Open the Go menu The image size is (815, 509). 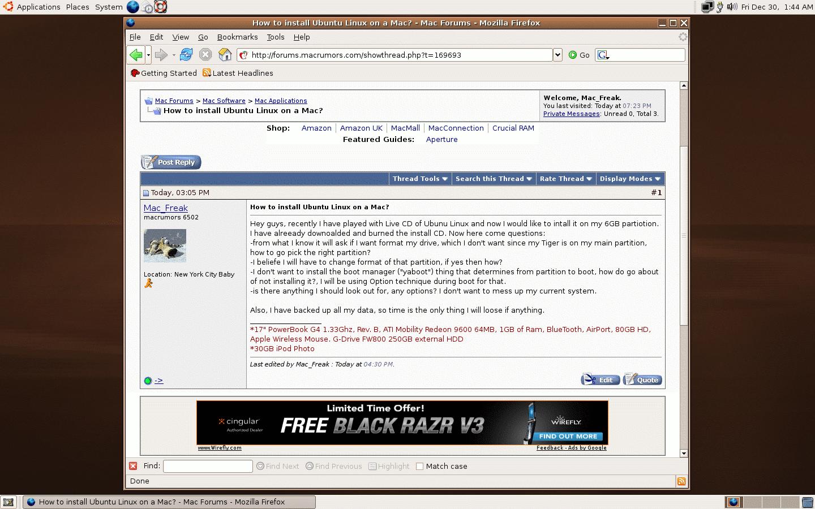203,37
